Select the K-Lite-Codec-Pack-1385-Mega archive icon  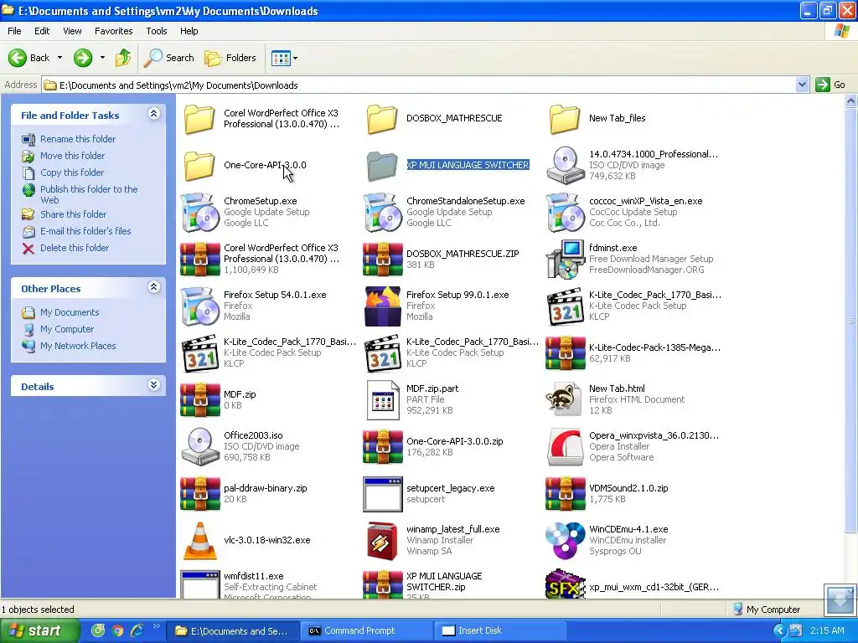[565, 353]
